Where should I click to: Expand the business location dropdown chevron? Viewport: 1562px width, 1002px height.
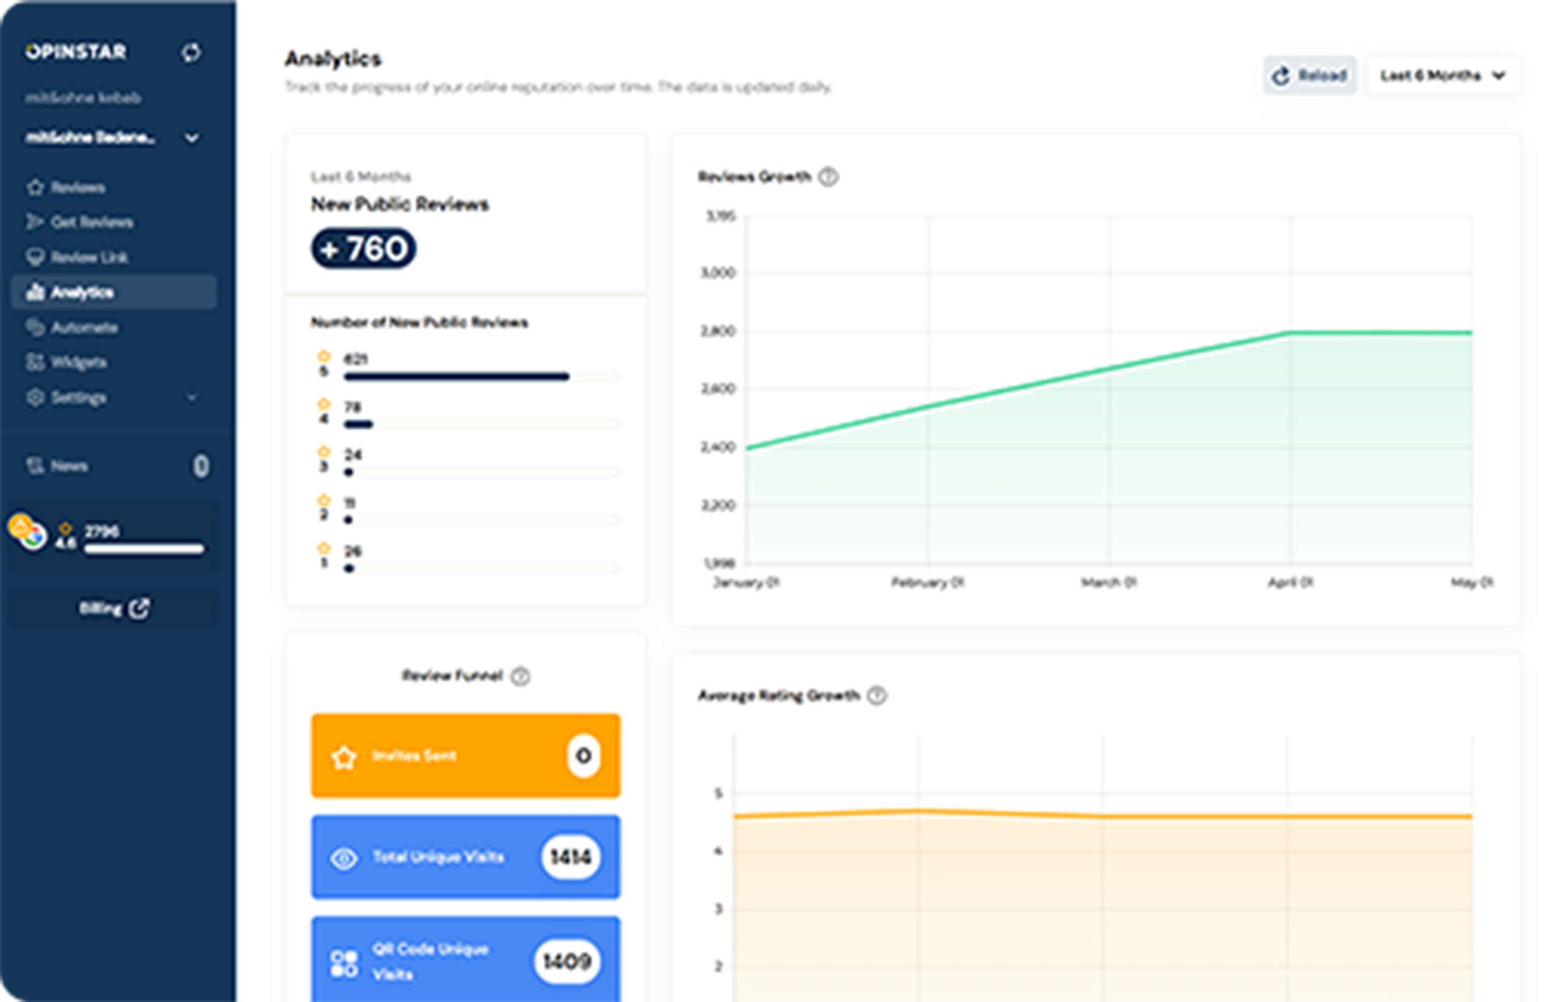pos(192,138)
